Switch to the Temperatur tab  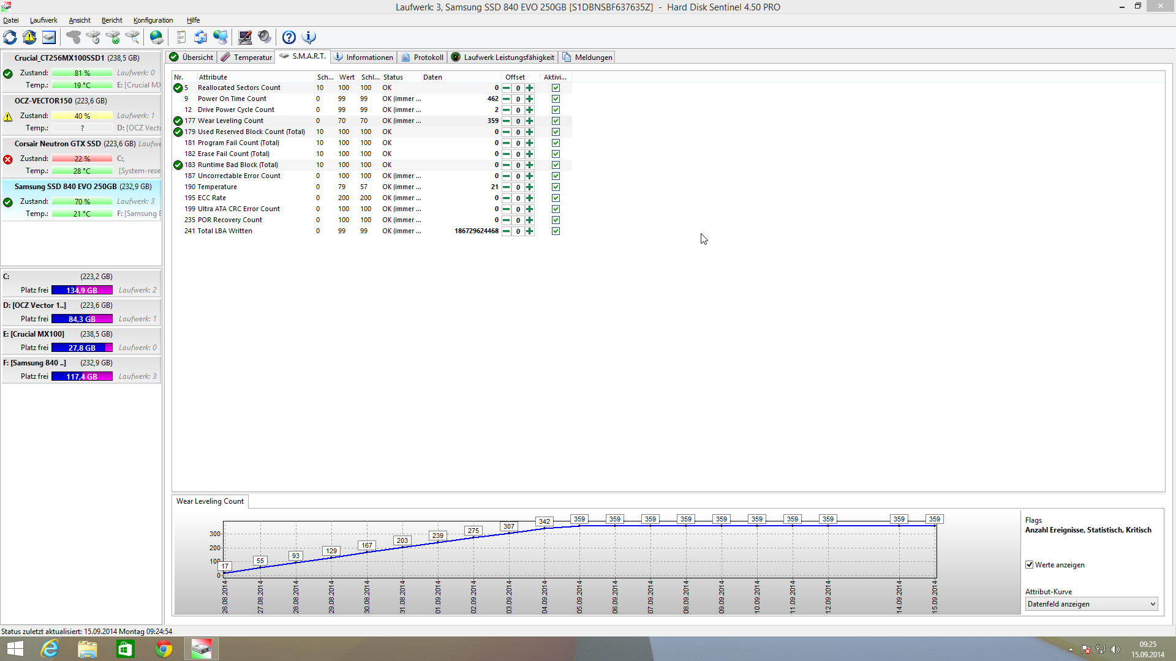coord(246,58)
